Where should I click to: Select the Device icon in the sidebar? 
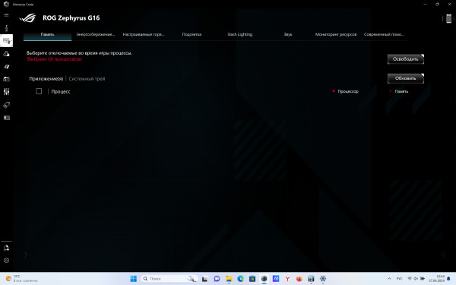6,41
